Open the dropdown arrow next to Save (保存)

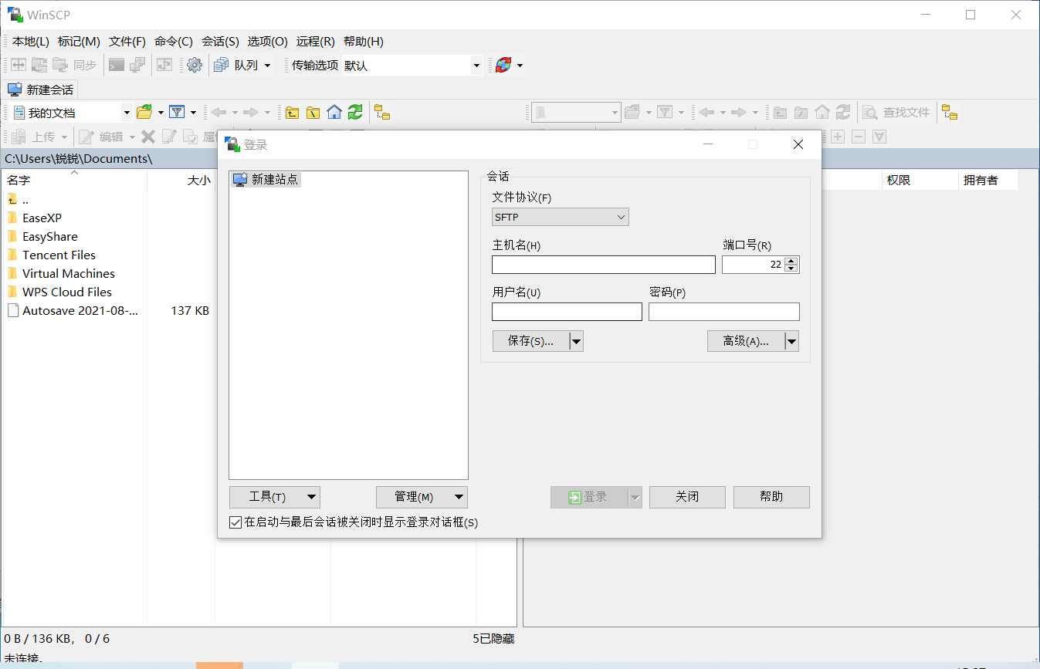coord(576,341)
